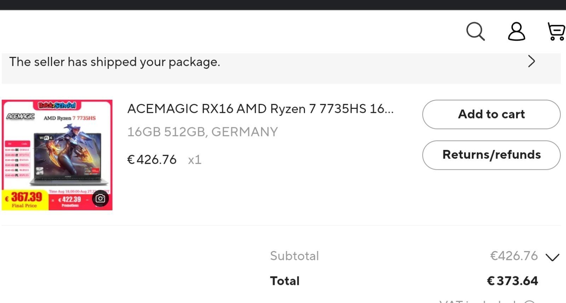Screen dimensions: 566x303
Task: Tap the camera icon on product image
Action: pos(100,198)
